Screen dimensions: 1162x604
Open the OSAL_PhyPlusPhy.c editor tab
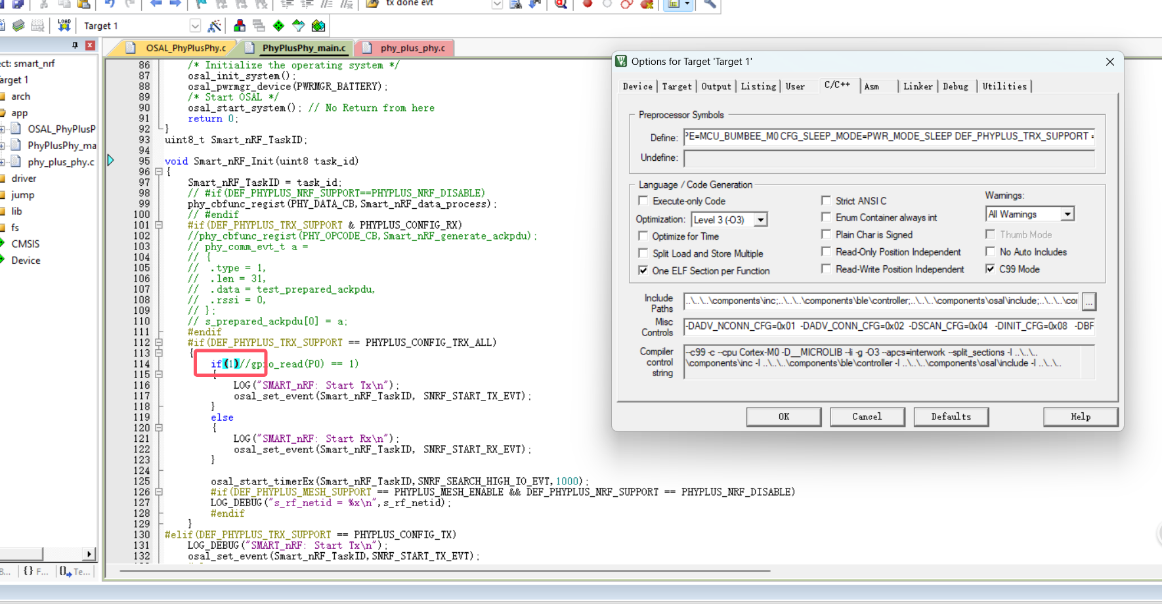[178, 48]
